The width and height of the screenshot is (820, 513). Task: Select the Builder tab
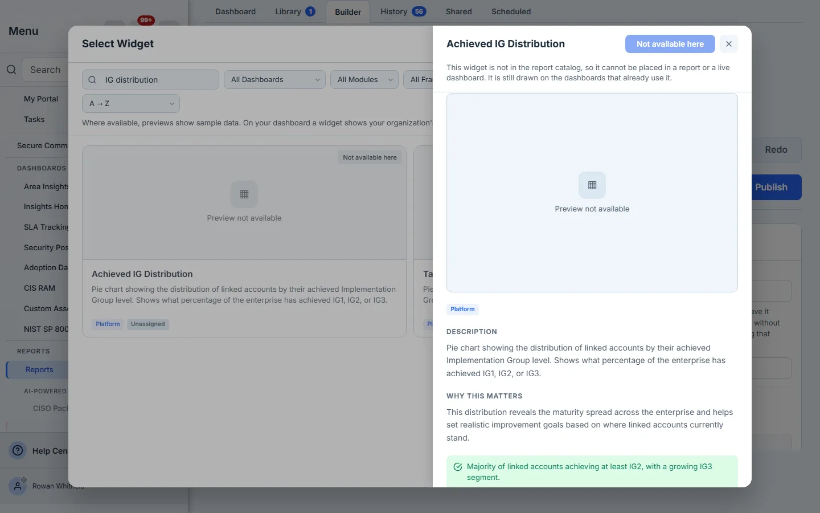click(x=348, y=12)
